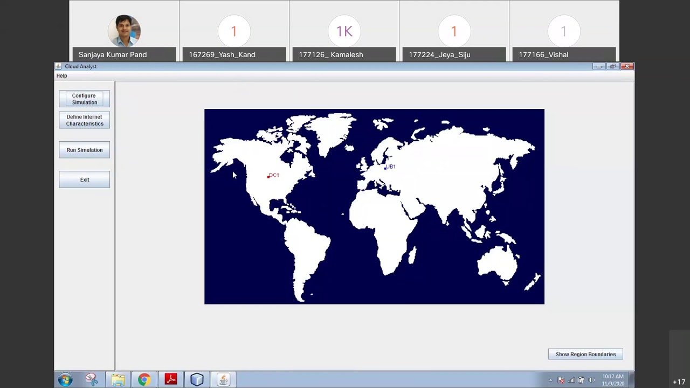Viewport: 690px width, 388px height.
Task: Select participant 177126_ Kamalesh tile
Action: click(x=344, y=31)
